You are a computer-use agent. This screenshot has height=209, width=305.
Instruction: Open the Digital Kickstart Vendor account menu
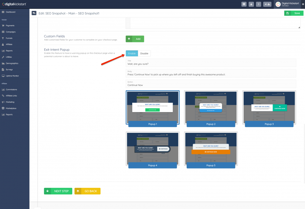tap(287, 4)
